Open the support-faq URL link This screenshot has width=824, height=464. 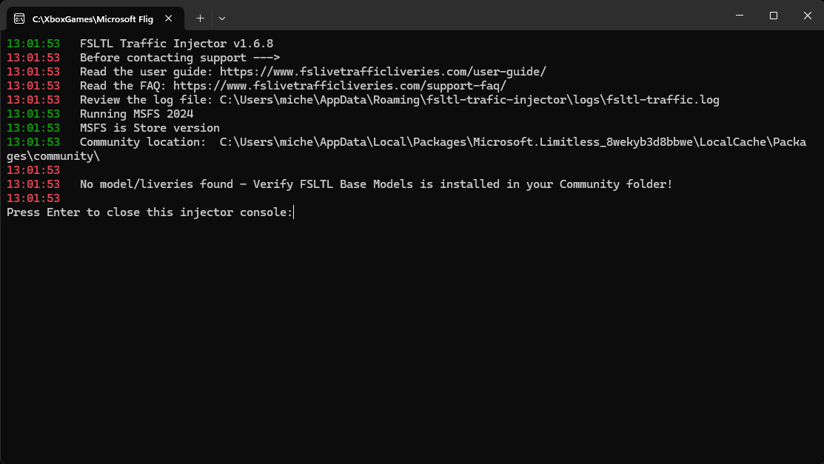point(340,86)
